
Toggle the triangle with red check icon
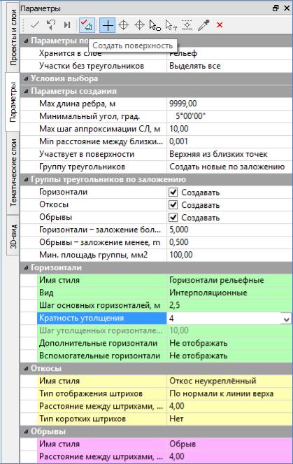[87, 25]
